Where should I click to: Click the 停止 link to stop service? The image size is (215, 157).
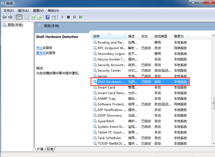click(x=39, y=48)
